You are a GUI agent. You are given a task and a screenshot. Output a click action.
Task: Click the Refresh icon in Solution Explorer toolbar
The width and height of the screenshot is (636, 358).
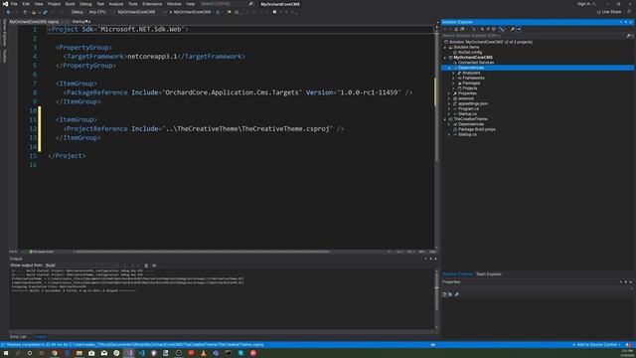(x=482, y=29)
